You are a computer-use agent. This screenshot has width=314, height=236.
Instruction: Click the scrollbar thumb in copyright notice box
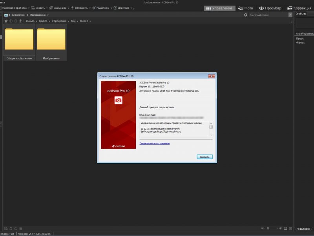coord(211,127)
